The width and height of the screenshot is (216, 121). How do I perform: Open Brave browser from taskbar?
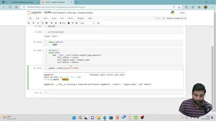(x=117, y=118)
